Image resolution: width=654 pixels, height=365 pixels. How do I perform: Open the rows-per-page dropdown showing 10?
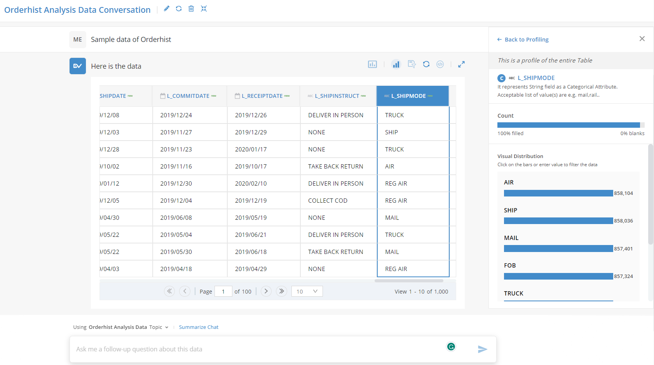307,291
